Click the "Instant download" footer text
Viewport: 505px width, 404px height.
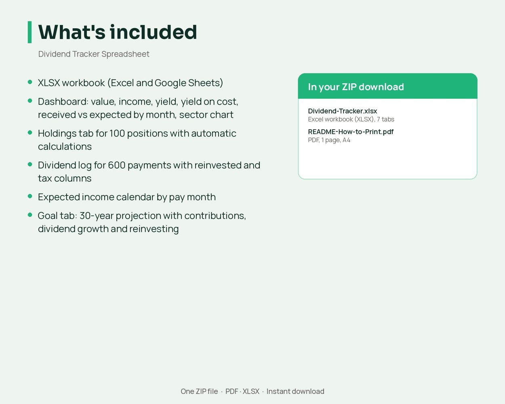[295, 391]
